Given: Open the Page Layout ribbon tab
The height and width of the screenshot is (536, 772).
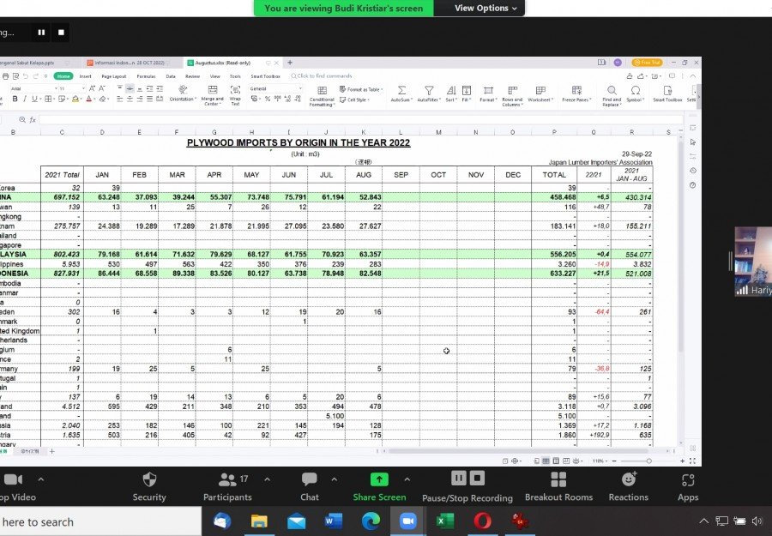Looking at the screenshot, I should 114,76.
